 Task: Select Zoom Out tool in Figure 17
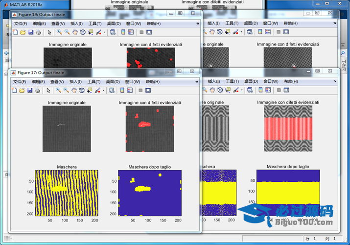(67, 90)
